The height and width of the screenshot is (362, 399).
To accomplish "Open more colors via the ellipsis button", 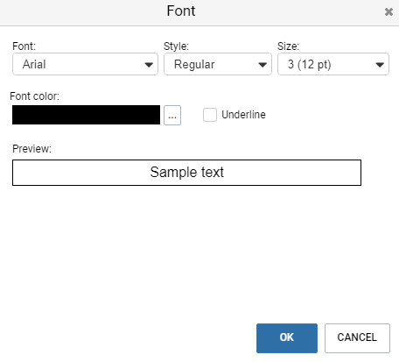I will [x=172, y=115].
